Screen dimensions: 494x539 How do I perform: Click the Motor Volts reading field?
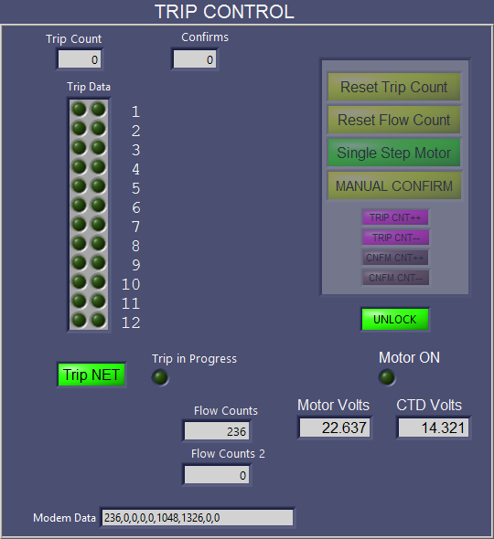pyautogui.click(x=335, y=428)
